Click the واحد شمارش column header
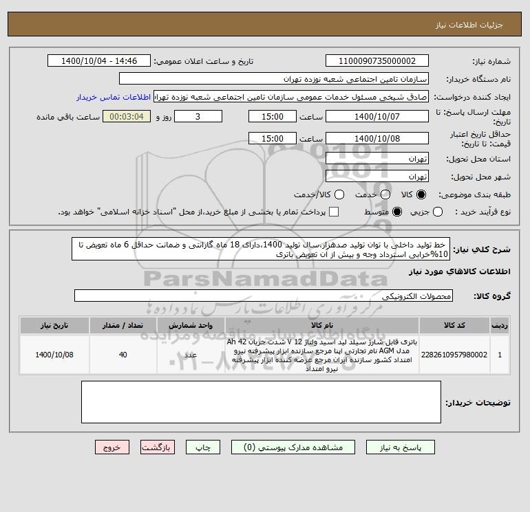Image resolution: width=530 pixels, height=512 pixels. point(191,325)
